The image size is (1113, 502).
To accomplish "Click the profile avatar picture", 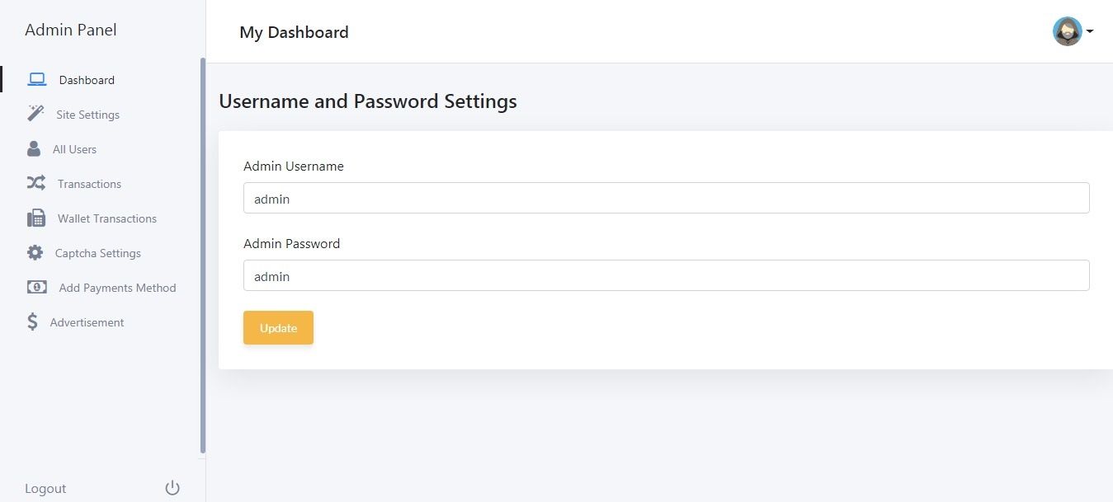I will click(x=1068, y=31).
